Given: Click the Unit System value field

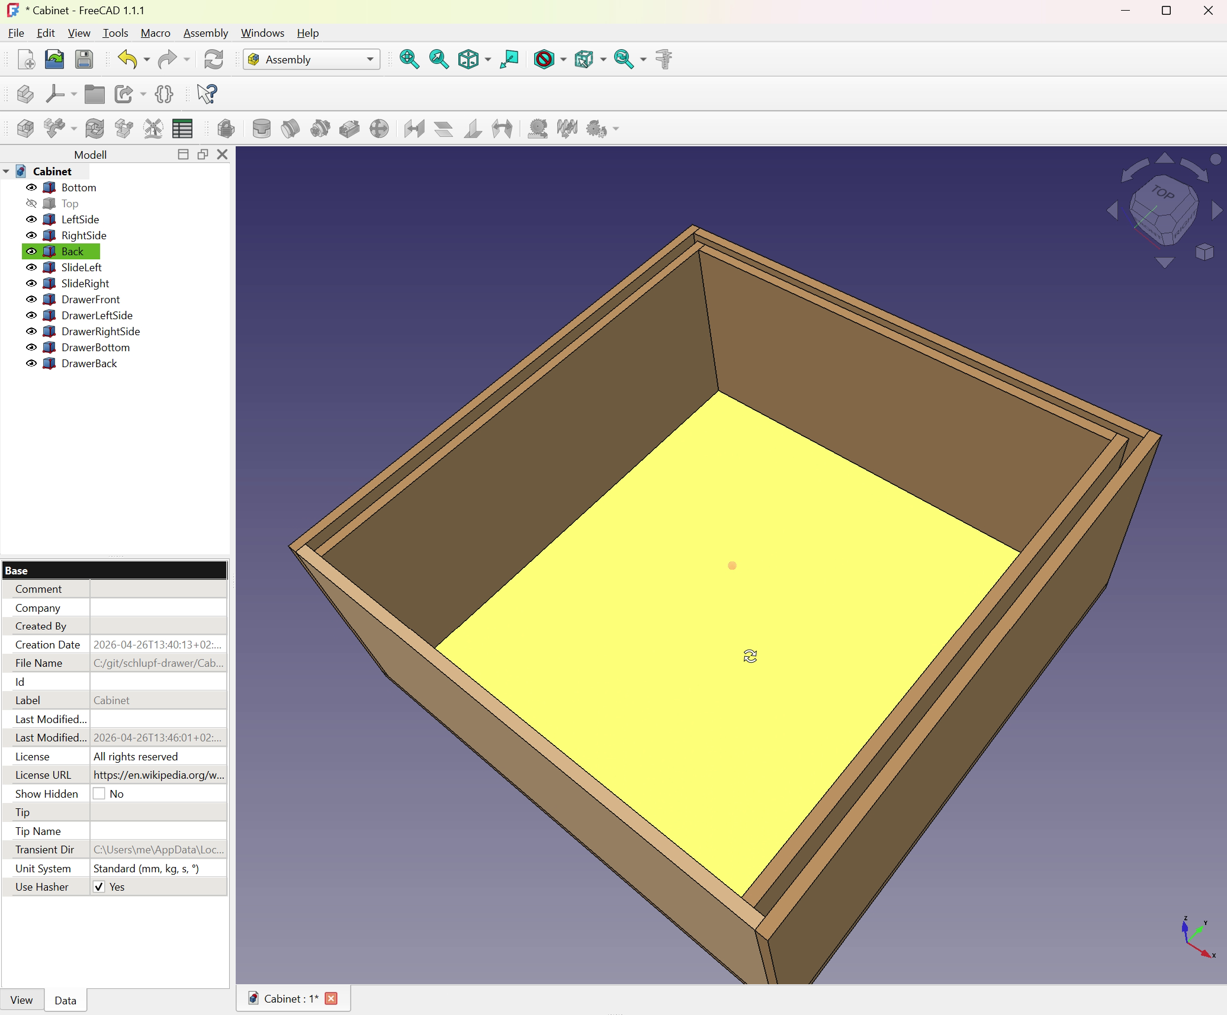Looking at the screenshot, I should coord(158,868).
